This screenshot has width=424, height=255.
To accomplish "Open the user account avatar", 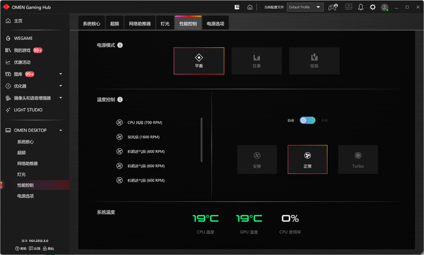I will click(384, 7).
